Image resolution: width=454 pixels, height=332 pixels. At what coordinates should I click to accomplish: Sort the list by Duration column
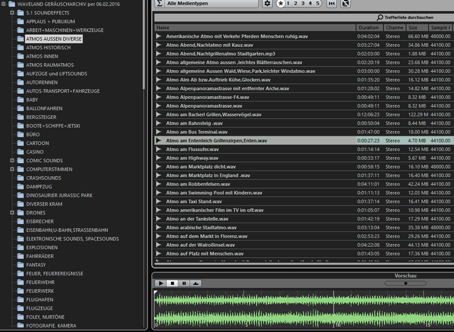coord(368,28)
